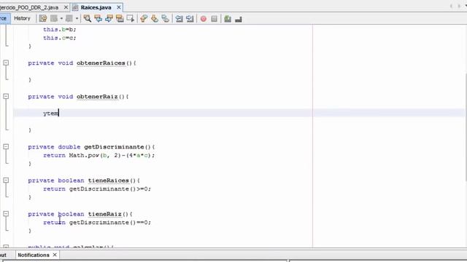Click the grayed Back navigation icon
The height and width of the screenshot is (262, 467).
(54, 19)
